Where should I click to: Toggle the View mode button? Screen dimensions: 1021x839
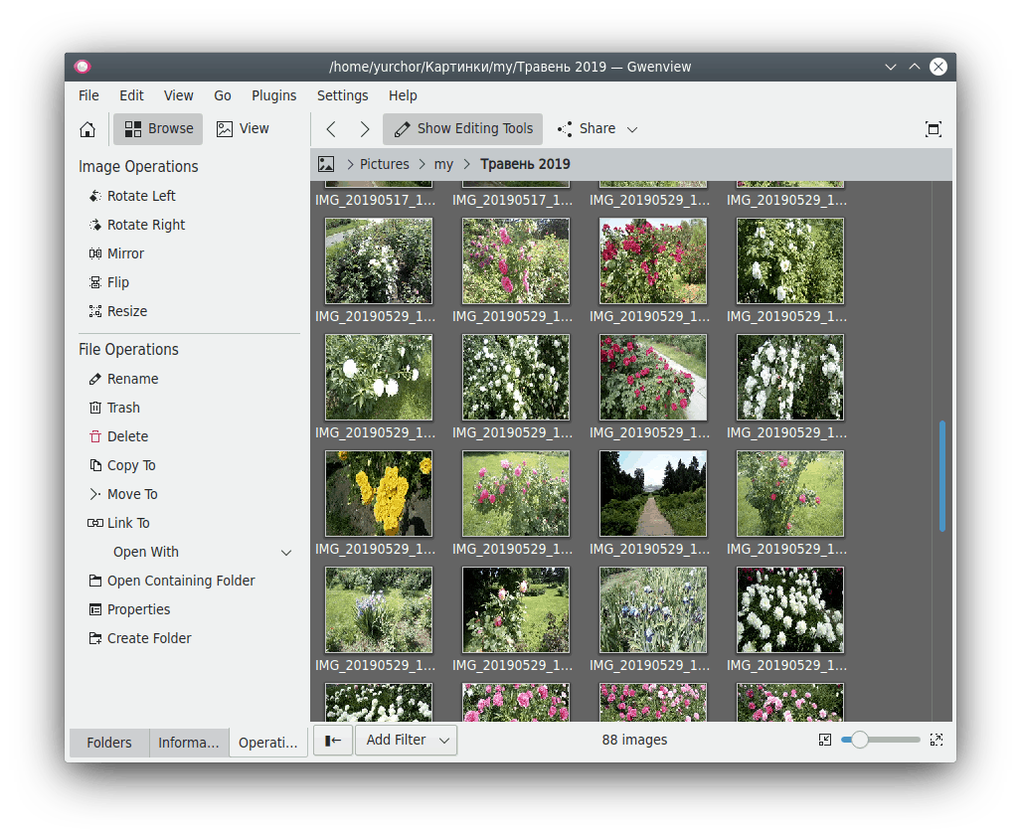(244, 129)
